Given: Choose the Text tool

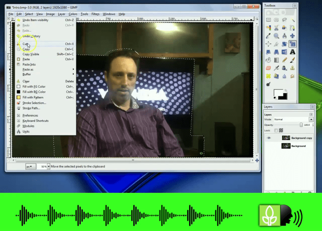Looking at the screenshot, I should click(x=293, y=51).
